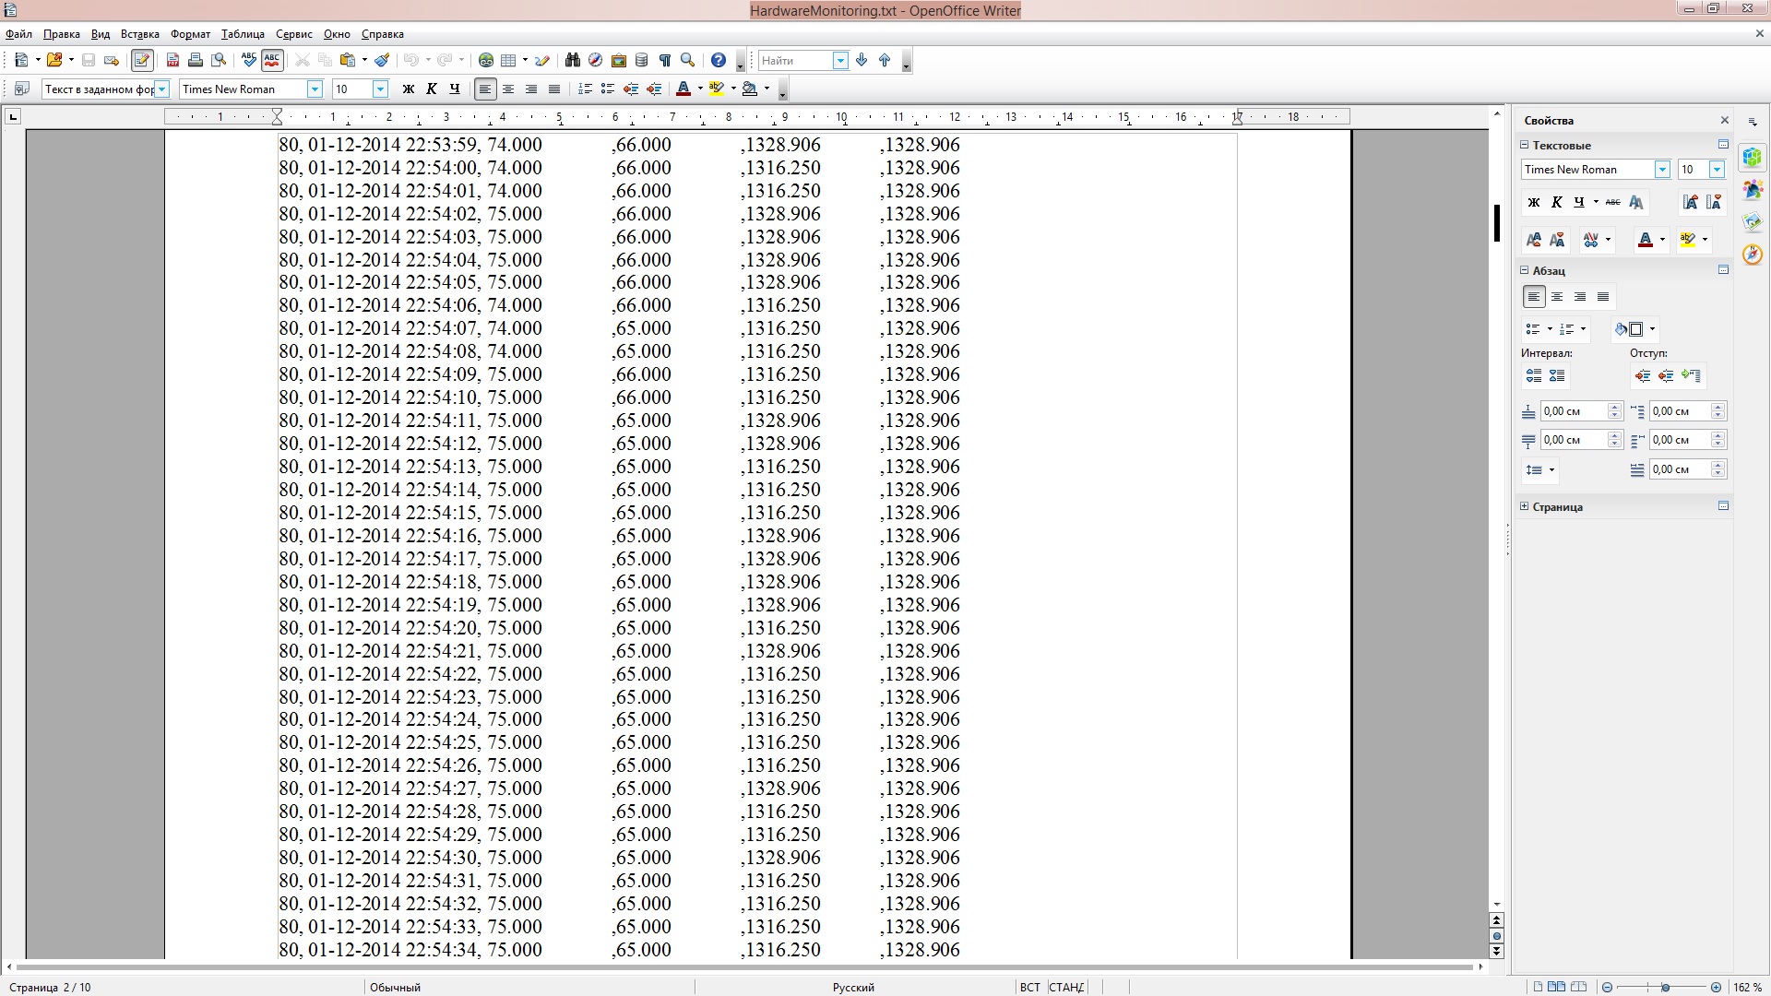1771x996 pixels.
Task: Open the Сервис menu
Action: pos(293,34)
